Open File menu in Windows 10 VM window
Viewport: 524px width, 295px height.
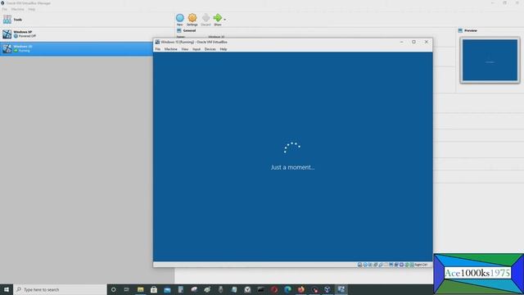[158, 49]
